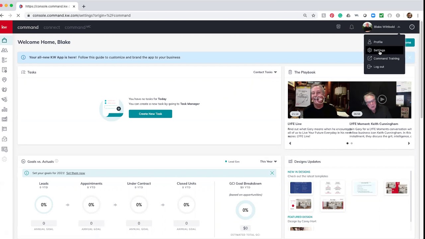The height and width of the screenshot is (239, 425).
Task: Bookmark this page with the star icon
Action: [313, 16]
